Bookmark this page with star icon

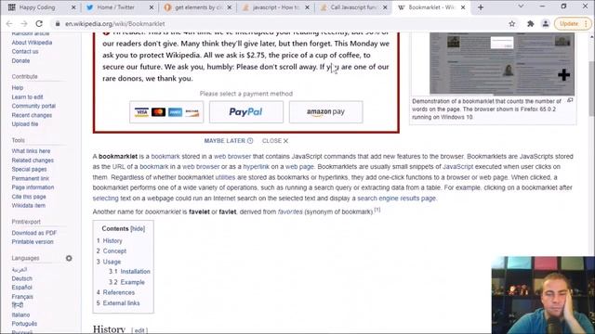pyautogui.click(x=512, y=23)
